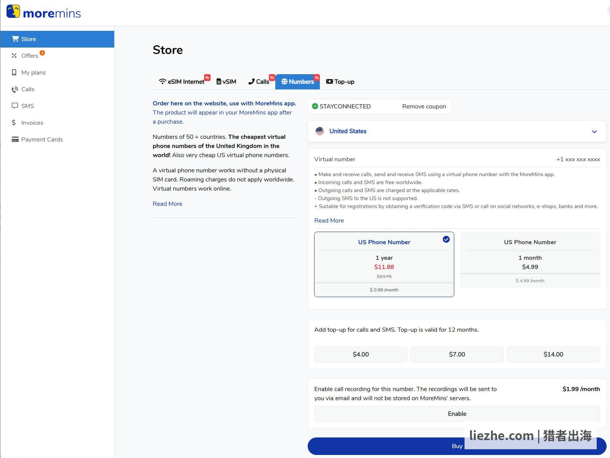Screen dimensions: 610x458
Task: Click the crossed-out $23.76 price
Action: 384,277
